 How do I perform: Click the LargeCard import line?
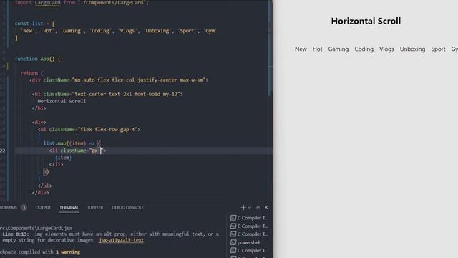(x=82, y=3)
